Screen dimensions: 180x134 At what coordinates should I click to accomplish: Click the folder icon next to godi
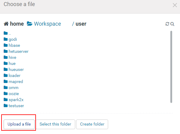tap(6, 39)
